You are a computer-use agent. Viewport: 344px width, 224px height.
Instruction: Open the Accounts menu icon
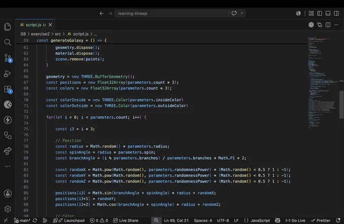(8, 194)
